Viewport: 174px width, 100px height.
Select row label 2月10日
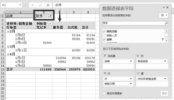[x=21, y=42]
